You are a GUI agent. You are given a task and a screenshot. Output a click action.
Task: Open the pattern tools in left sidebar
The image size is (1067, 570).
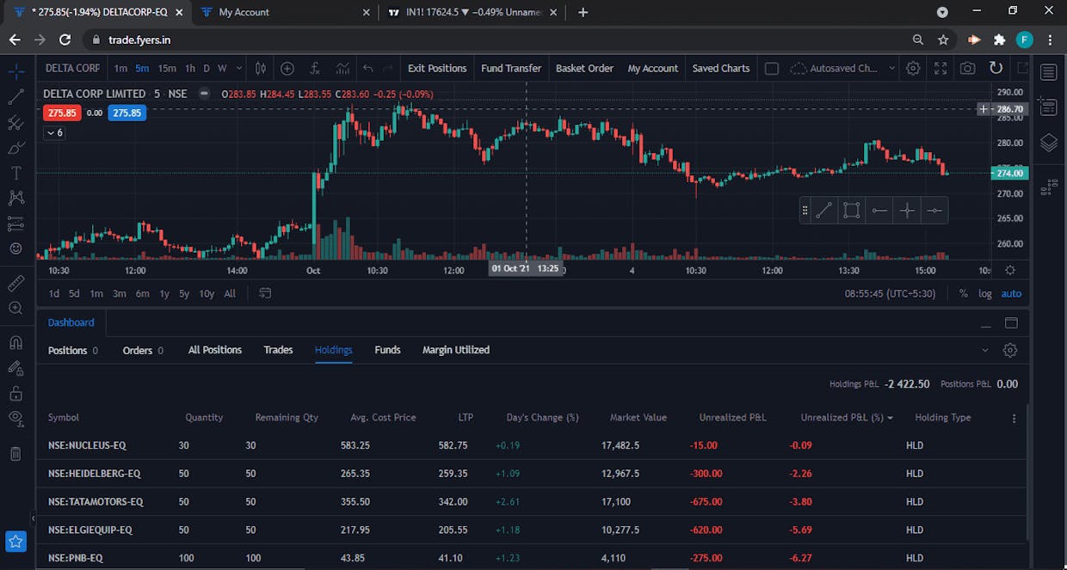click(15, 198)
